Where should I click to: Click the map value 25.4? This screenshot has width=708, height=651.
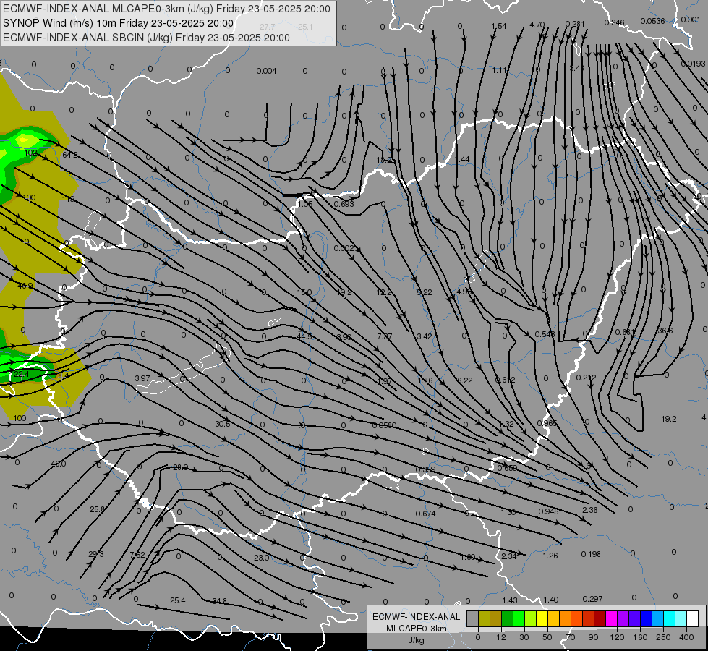(x=177, y=600)
